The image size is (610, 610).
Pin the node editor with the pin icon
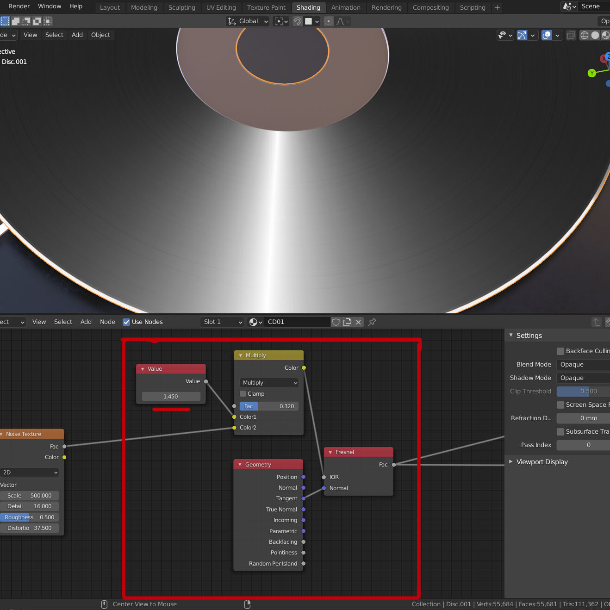point(372,322)
